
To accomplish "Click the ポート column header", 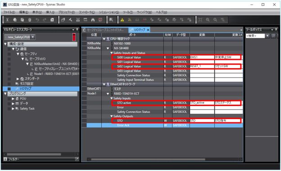I will point(132,35).
